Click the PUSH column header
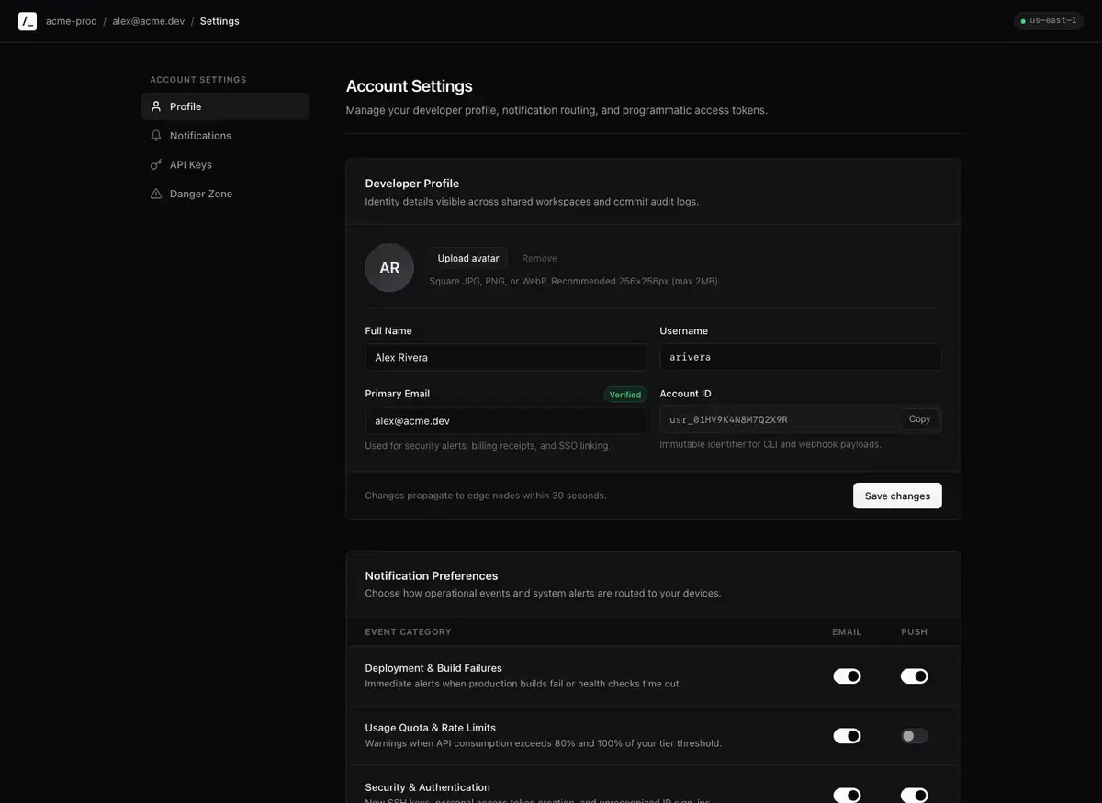The image size is (1102, 803). click(915, 632)
